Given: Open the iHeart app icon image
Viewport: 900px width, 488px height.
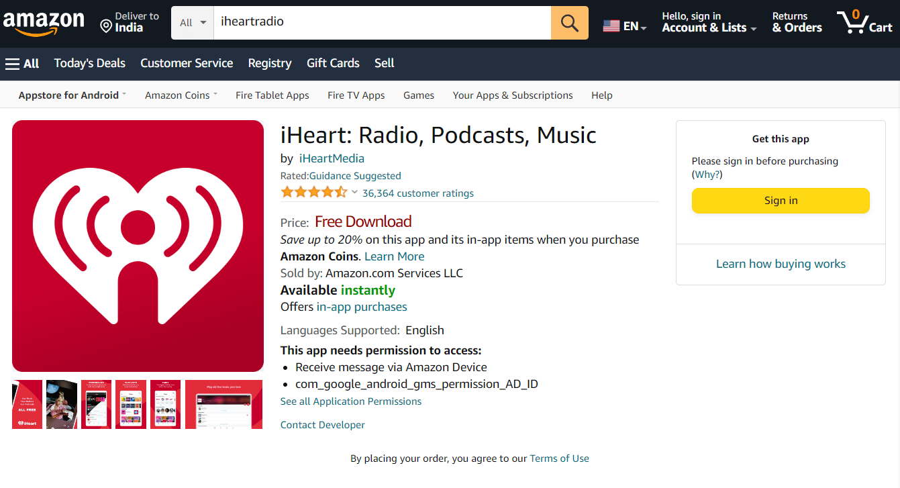Looking at the screenshot, I should [138, 246].
